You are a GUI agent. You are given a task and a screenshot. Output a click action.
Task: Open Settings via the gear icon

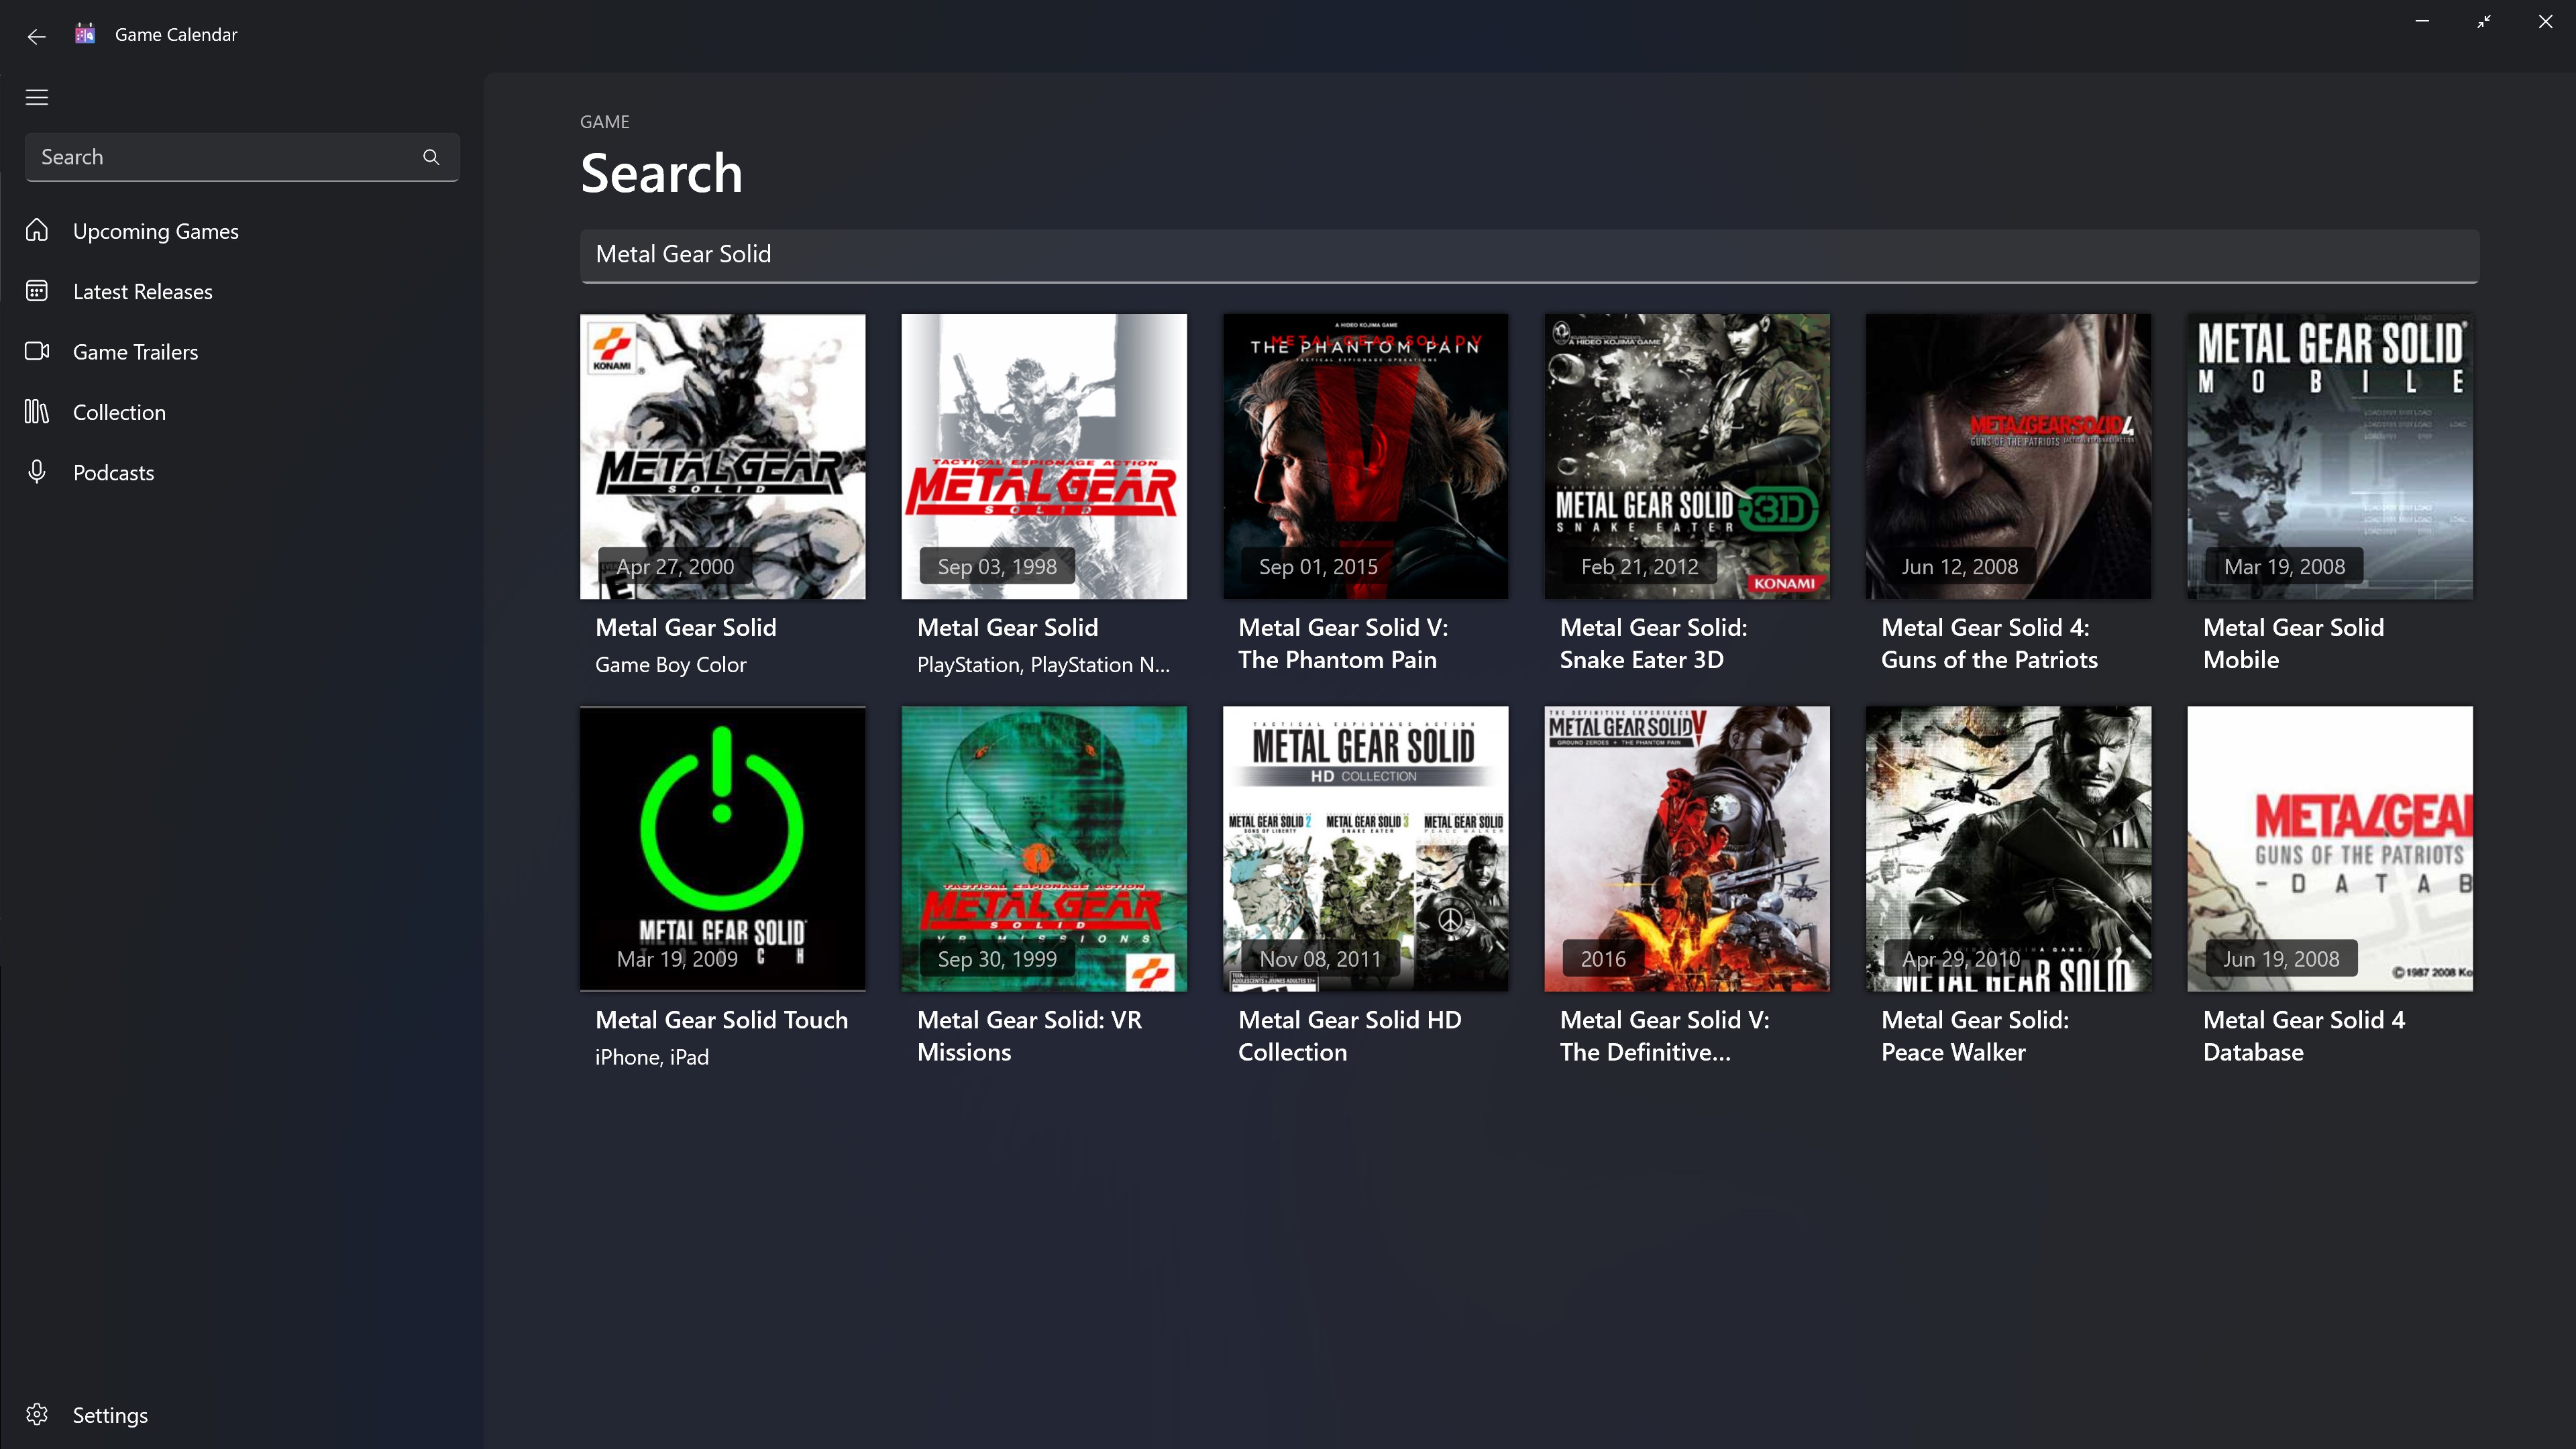coord(37,1414)
